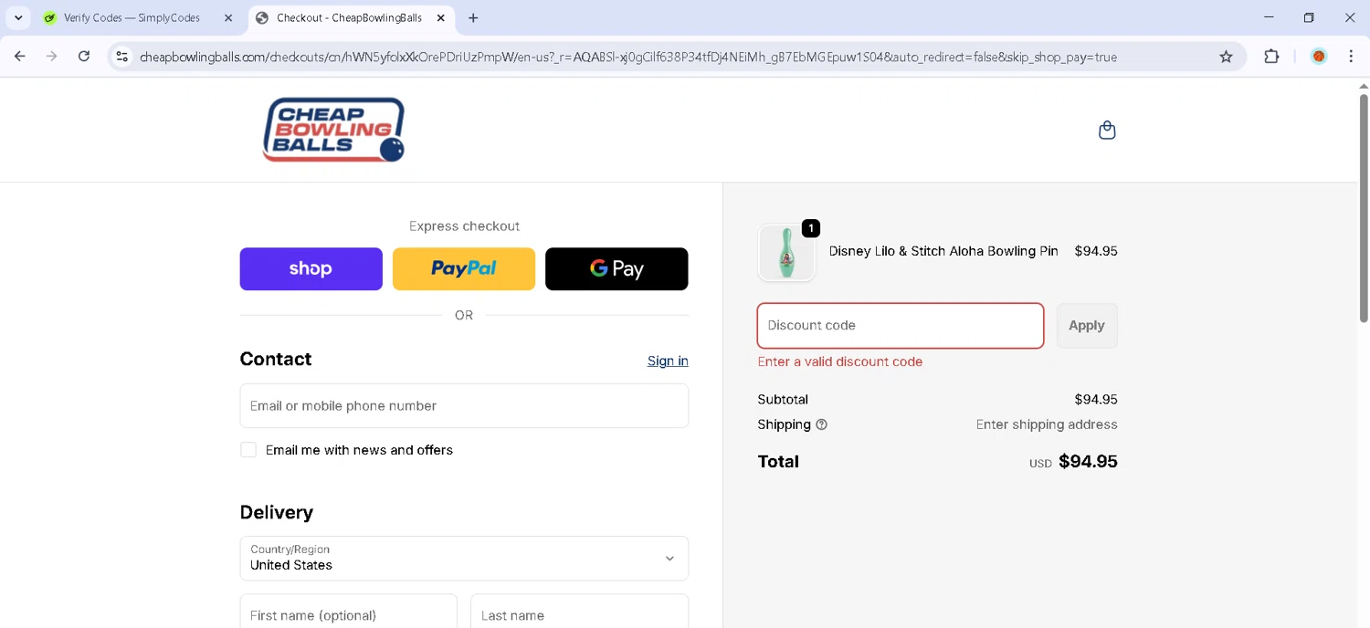Screen dimensions: 1370x628
Task: Select the Checkout CheapBowlingBalls tab
Action: click(x=352, y=18)
